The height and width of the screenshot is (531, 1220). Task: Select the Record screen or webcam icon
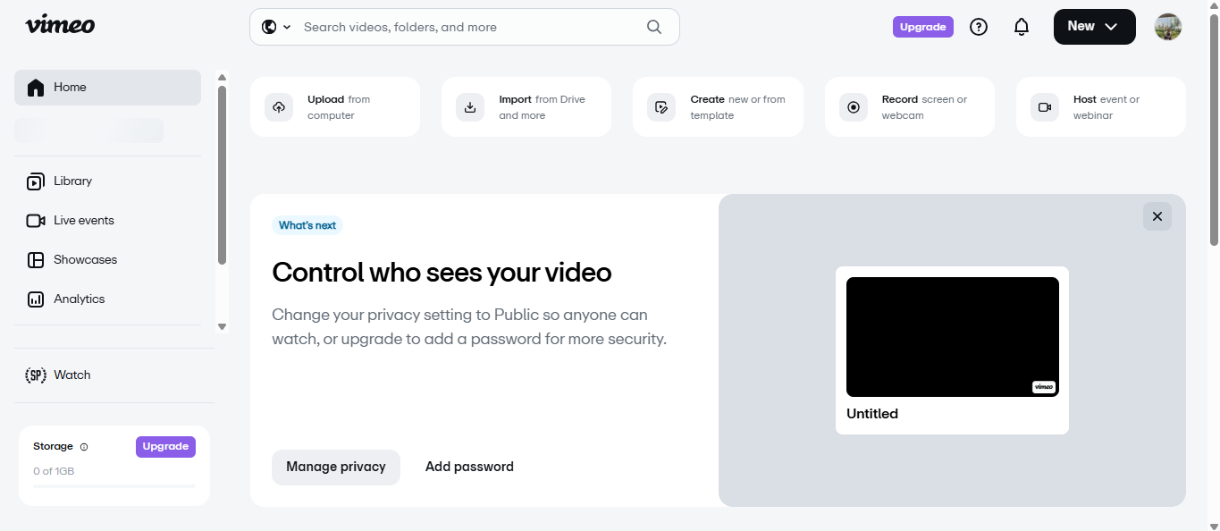pos(853,106)
